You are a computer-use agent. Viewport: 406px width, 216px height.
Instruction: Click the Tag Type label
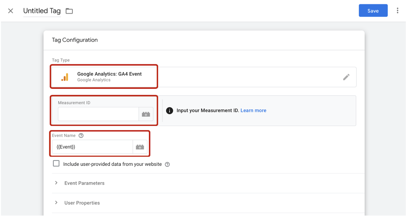(61, 60)
